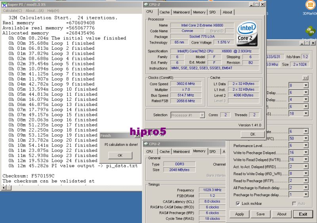Select the Cache tab in lower CPU-Z window

click(164, 151)
